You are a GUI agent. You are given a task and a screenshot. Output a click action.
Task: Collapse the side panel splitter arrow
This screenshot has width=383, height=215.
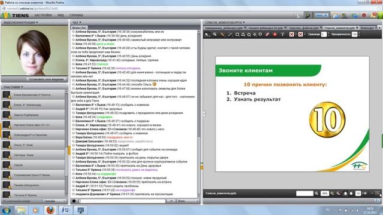coord(204,114)
